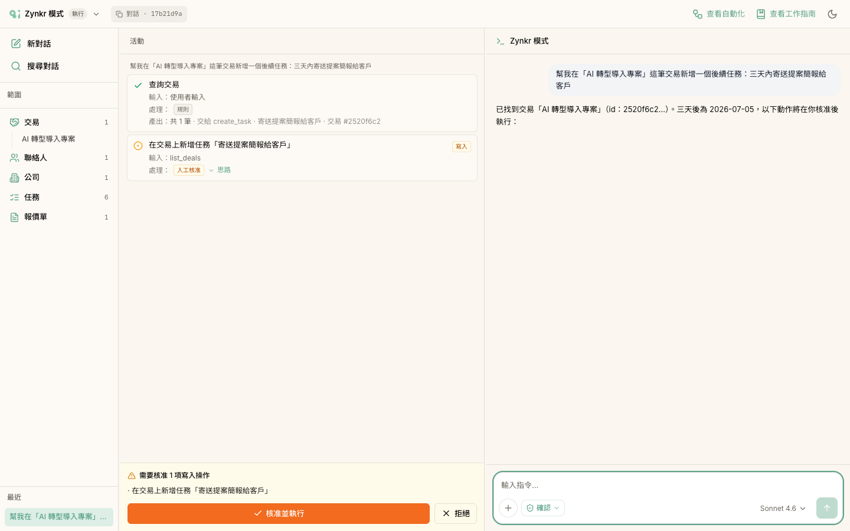Viewport: 850px width, 531px height.
Task: Select 任務 in the scope list
Action: (59, 197)
